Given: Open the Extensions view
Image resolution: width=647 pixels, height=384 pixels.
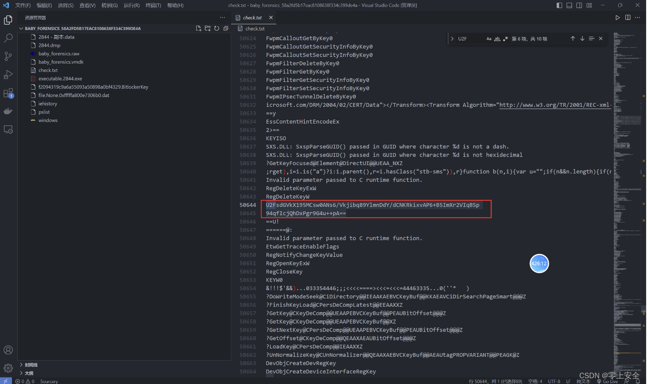Looking at the screenshot, I should [8, 93].
